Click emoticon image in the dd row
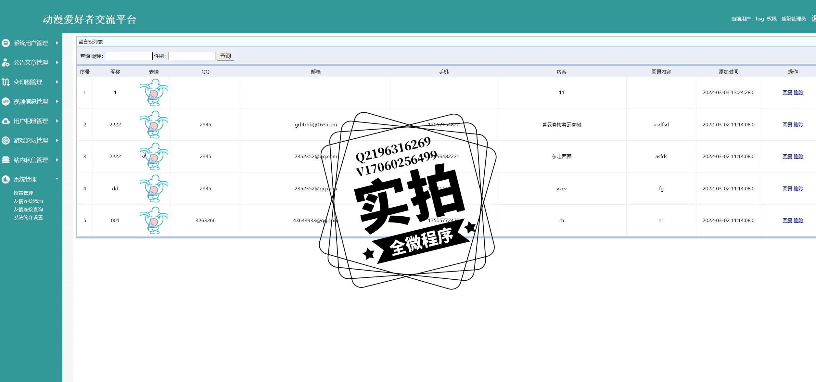This screenshot has height=382, width=816. pos(154,189)
